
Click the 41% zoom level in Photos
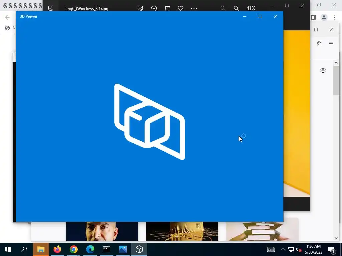point(251,8)
